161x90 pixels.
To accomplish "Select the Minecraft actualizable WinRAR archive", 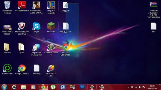I will 153,5.
